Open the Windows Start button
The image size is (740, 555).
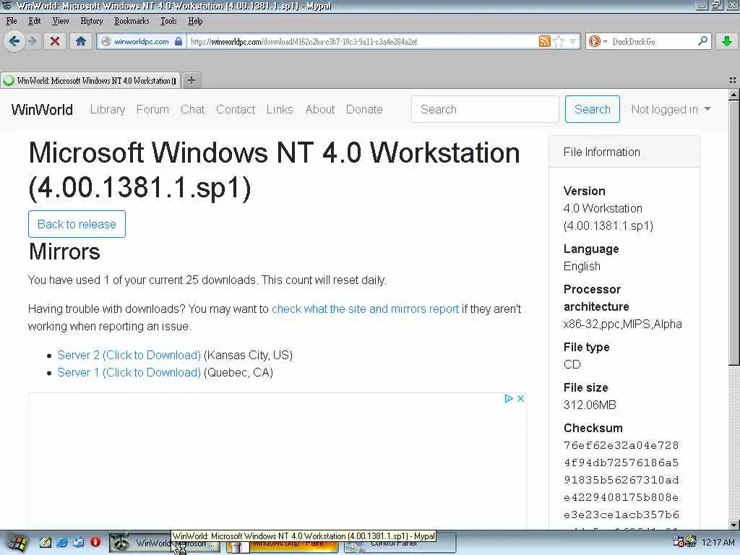16,543
